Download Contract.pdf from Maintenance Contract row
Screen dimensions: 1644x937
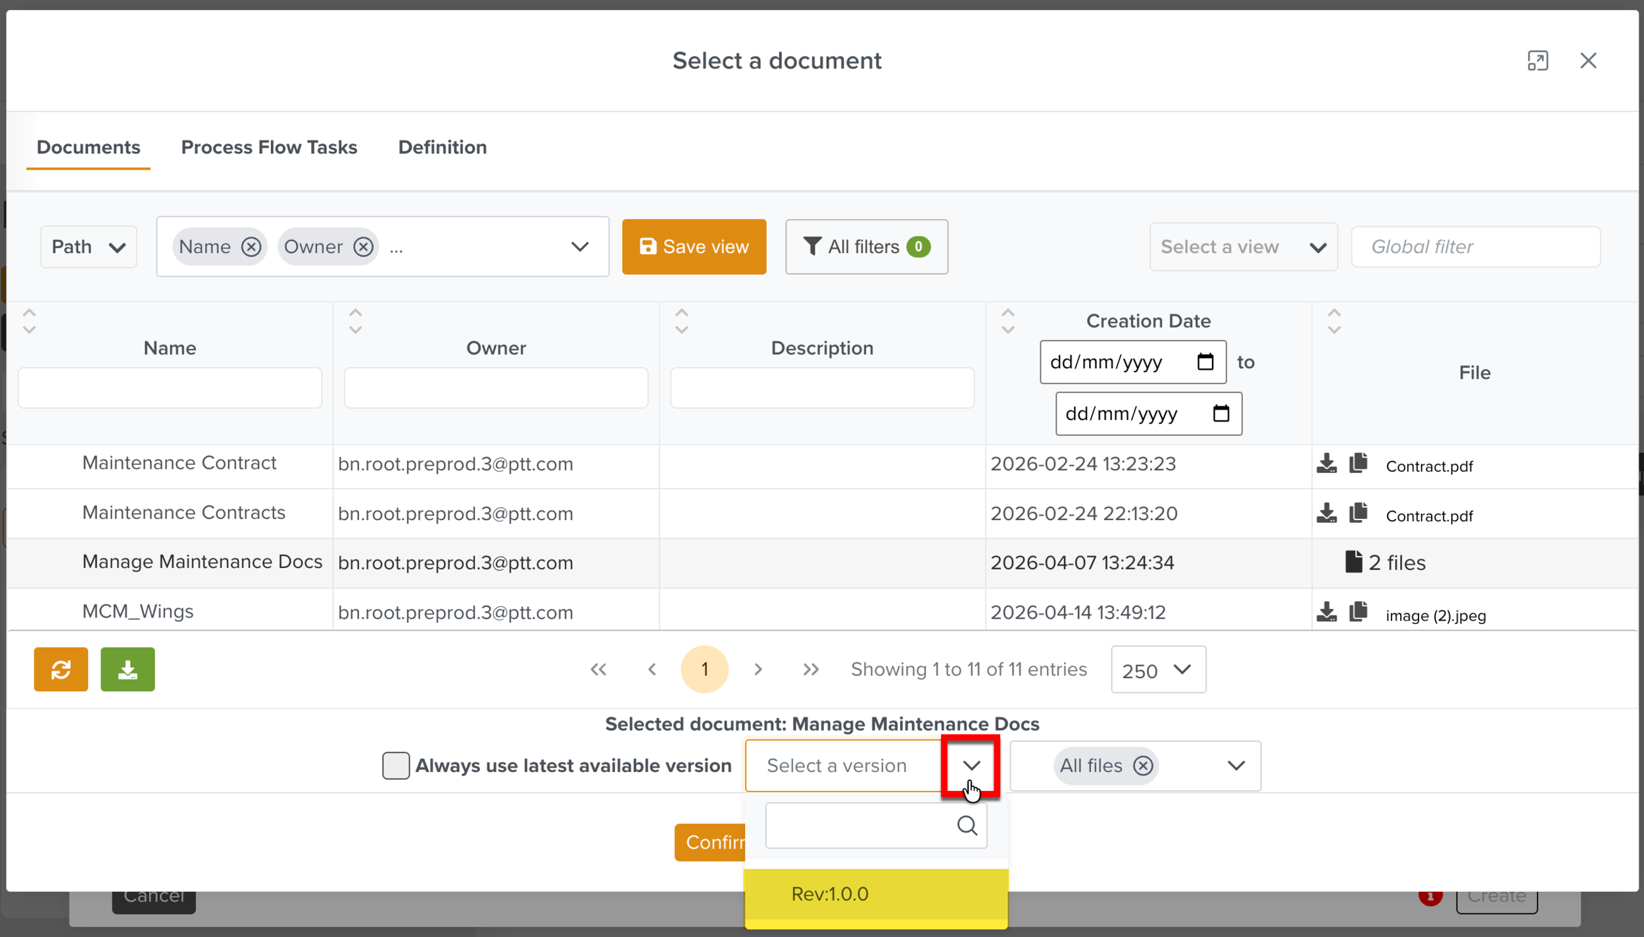[1326, 464]
